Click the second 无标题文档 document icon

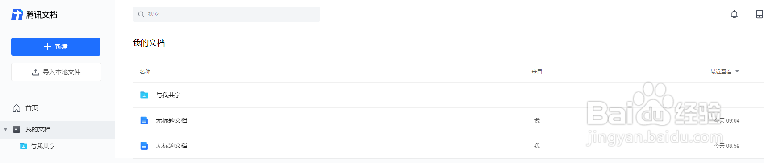144,146
